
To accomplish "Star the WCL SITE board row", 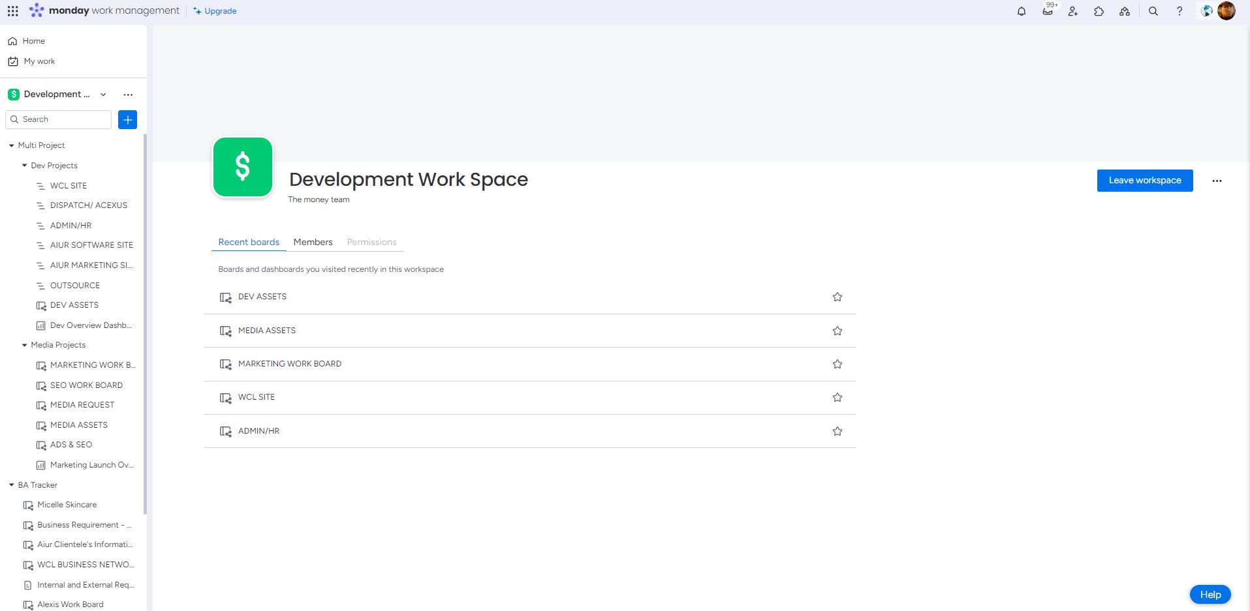I will pos(837,397).
